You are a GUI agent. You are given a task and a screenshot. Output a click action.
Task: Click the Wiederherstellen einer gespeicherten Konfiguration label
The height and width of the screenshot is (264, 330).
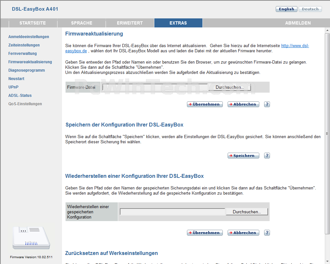coord(88,212)
